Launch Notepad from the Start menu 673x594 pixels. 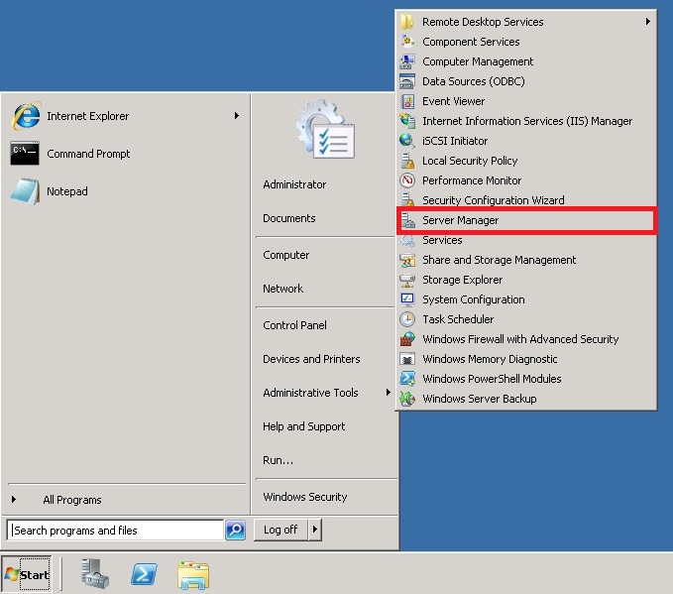pos(66,191)
